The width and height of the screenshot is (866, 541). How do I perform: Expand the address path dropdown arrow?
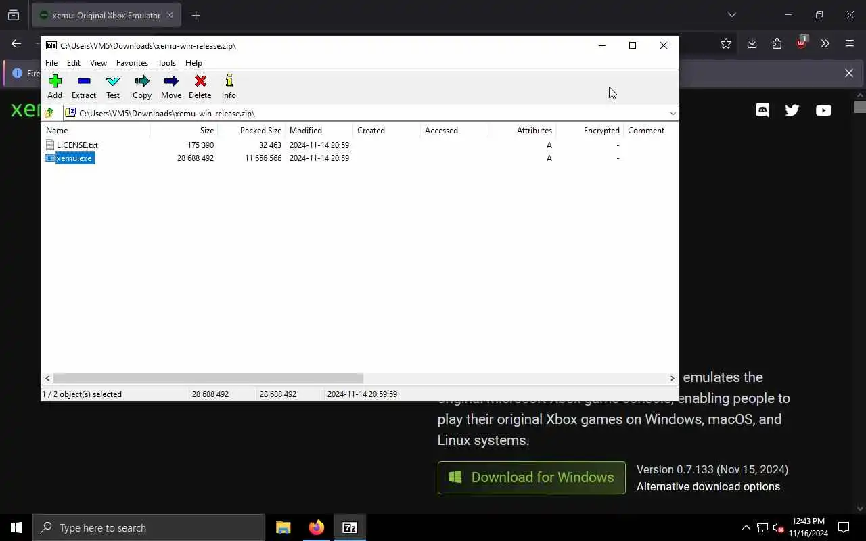[x=673, y=113]
